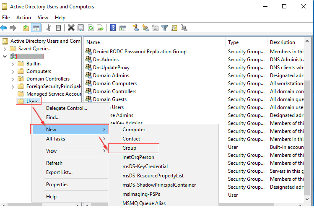Choose Help in the context menu
This screenshot has height=208, width=314.
pos(70,197)
